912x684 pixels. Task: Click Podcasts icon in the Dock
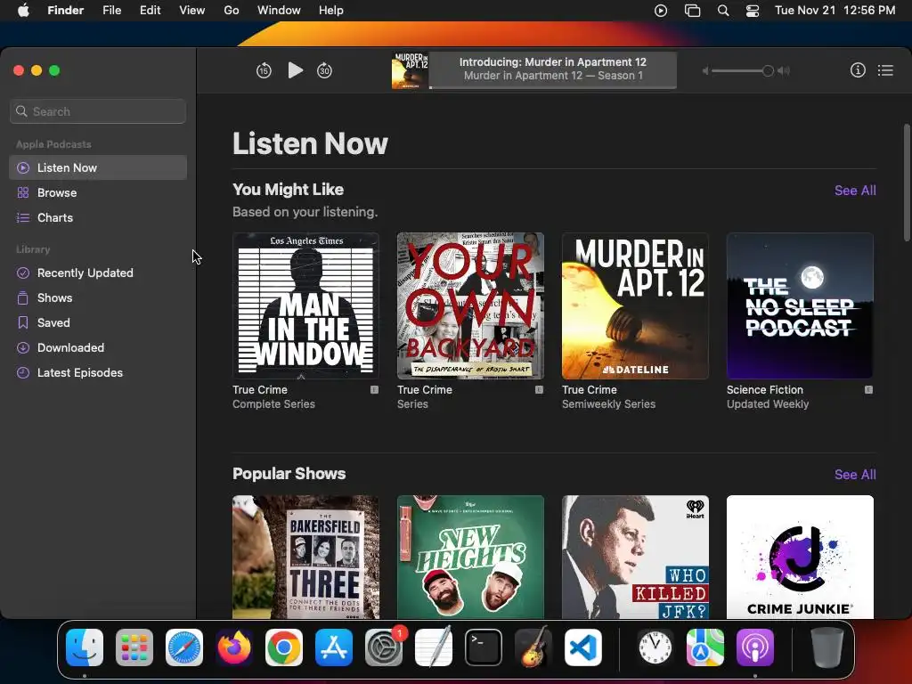tap(755, 647)
